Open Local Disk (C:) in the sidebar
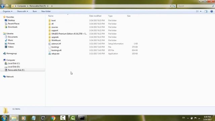The height and width of the screenshot is (121, 215). coord(14,64)
